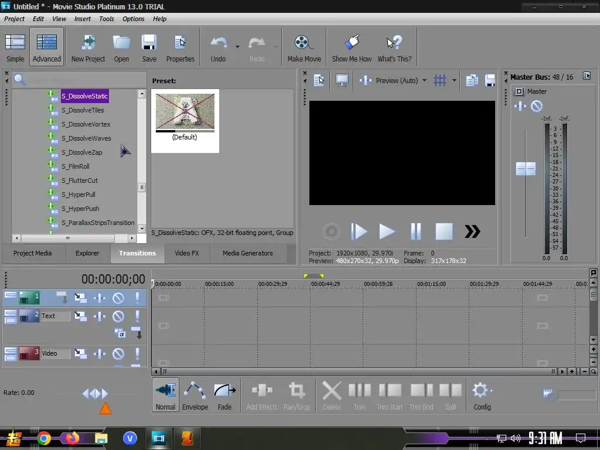Show more preview transport buttons
This screenshot has width=600, height=450.
(x=472, y=231)
